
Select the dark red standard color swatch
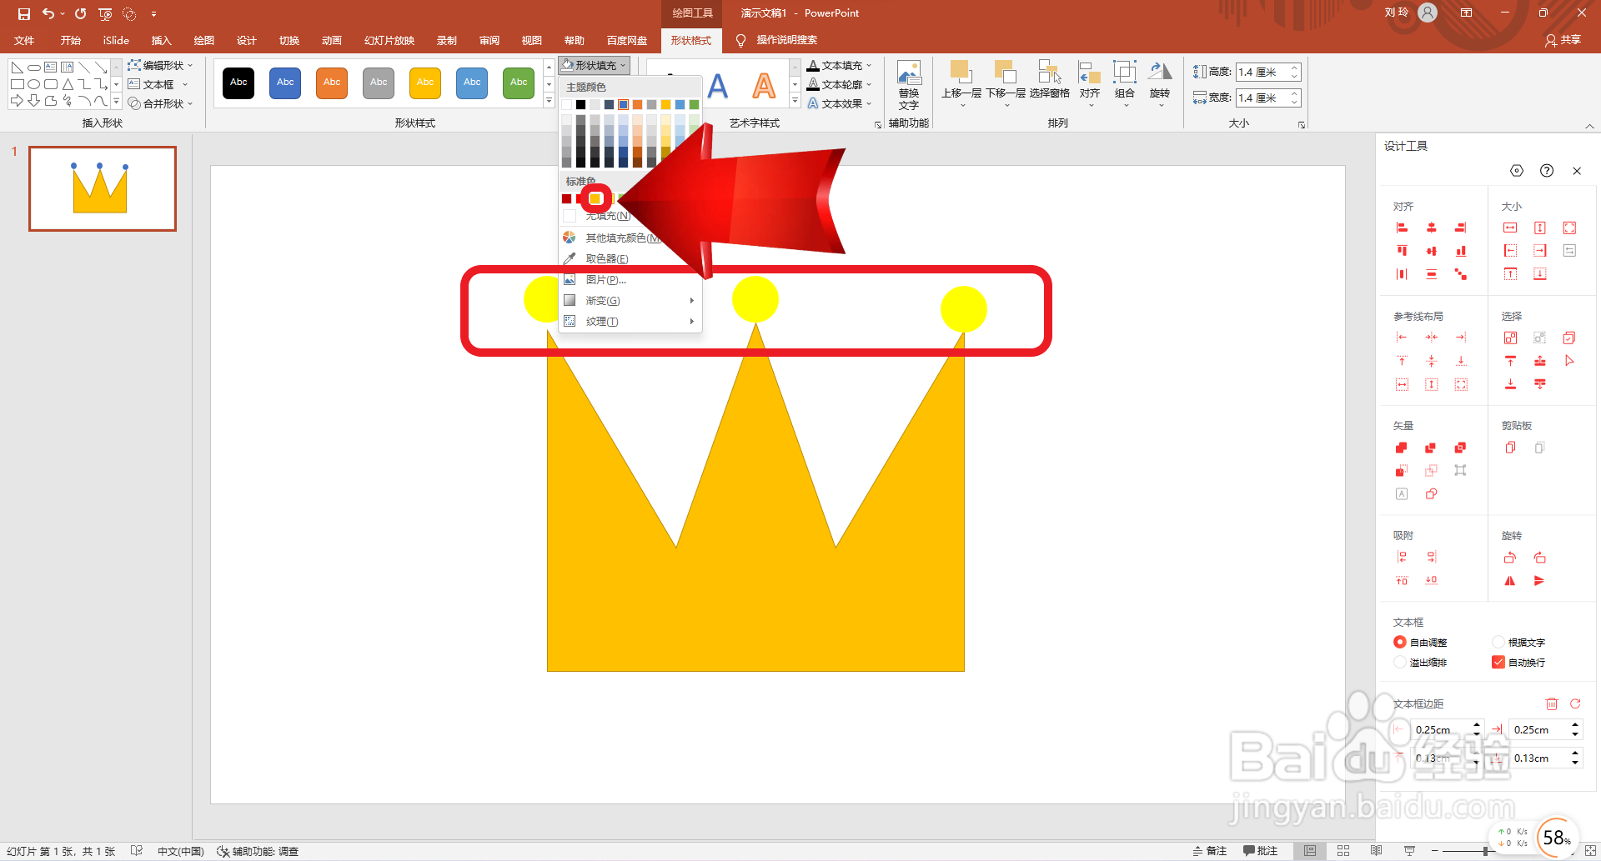tap(567, 198)
